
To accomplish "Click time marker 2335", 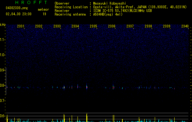I will tap(93, 26).
